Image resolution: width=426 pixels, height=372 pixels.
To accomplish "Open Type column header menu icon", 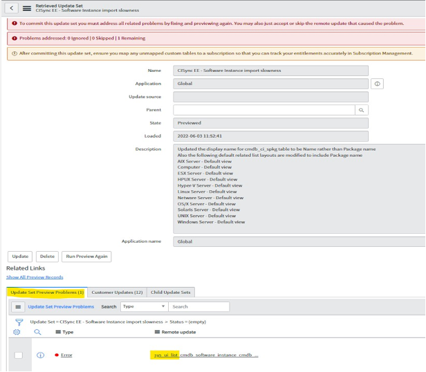I will (x=58, y=332).
